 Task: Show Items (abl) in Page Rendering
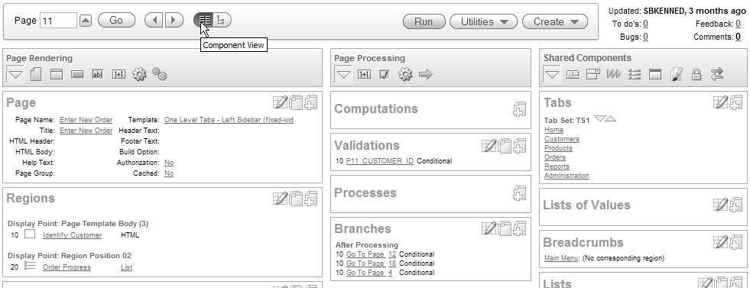[98, 75]
